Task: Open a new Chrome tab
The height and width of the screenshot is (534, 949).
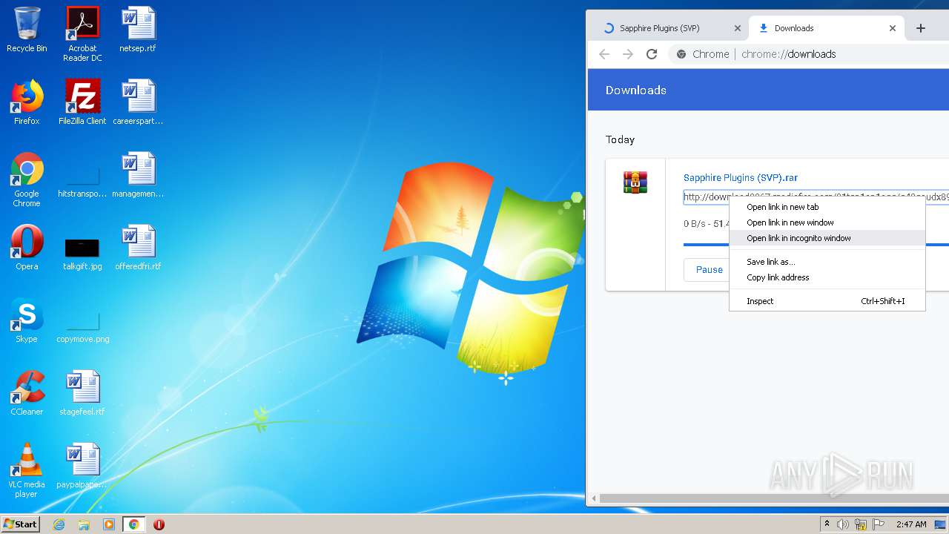Action: [921, 28]
